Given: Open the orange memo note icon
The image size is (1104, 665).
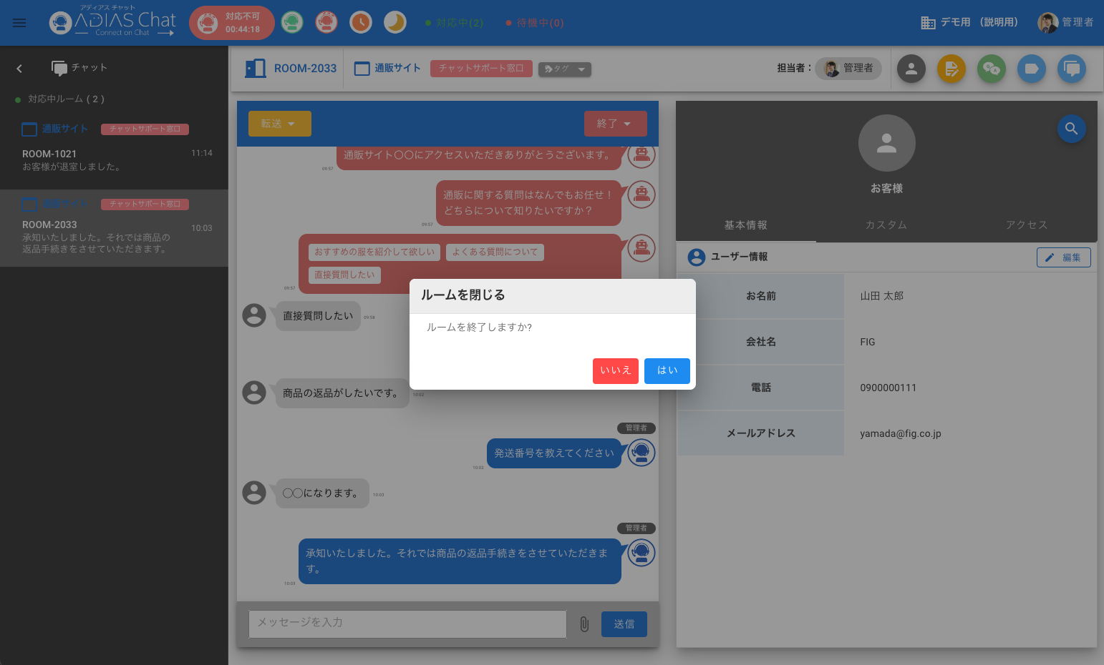Looking at the screenshot, I should point(952,69).
